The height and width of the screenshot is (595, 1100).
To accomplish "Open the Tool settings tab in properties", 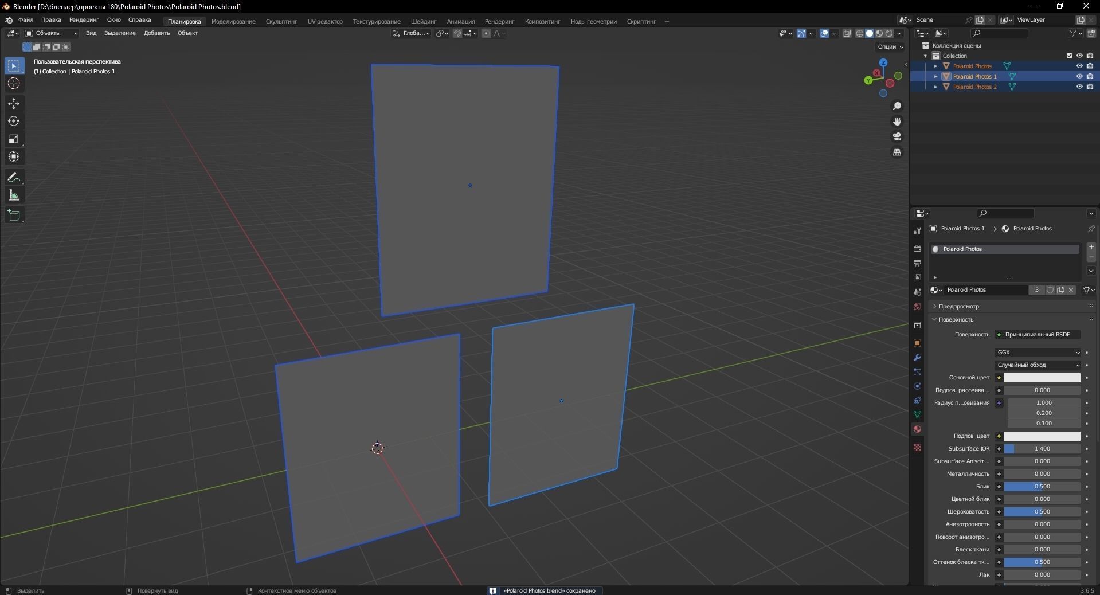I will pos(917,230).
